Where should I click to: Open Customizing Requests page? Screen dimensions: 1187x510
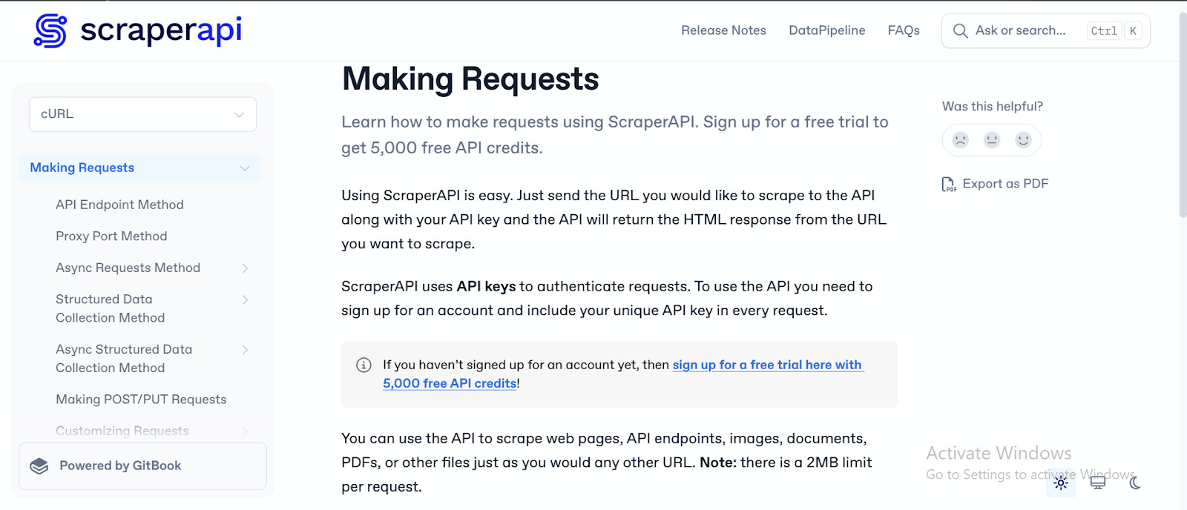tap(122, 431)
